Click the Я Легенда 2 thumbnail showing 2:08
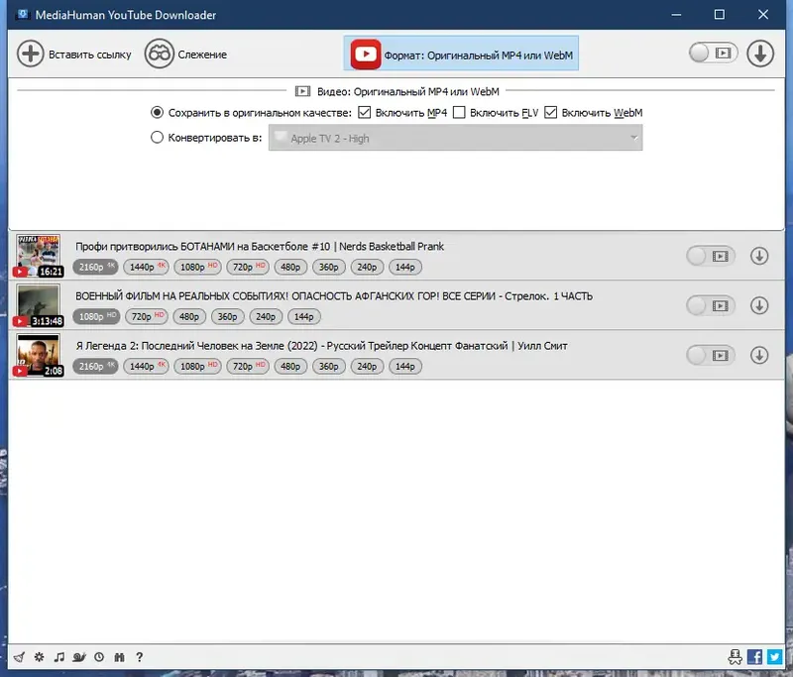This screenshot has height=677, width=793. click(39, 355)
